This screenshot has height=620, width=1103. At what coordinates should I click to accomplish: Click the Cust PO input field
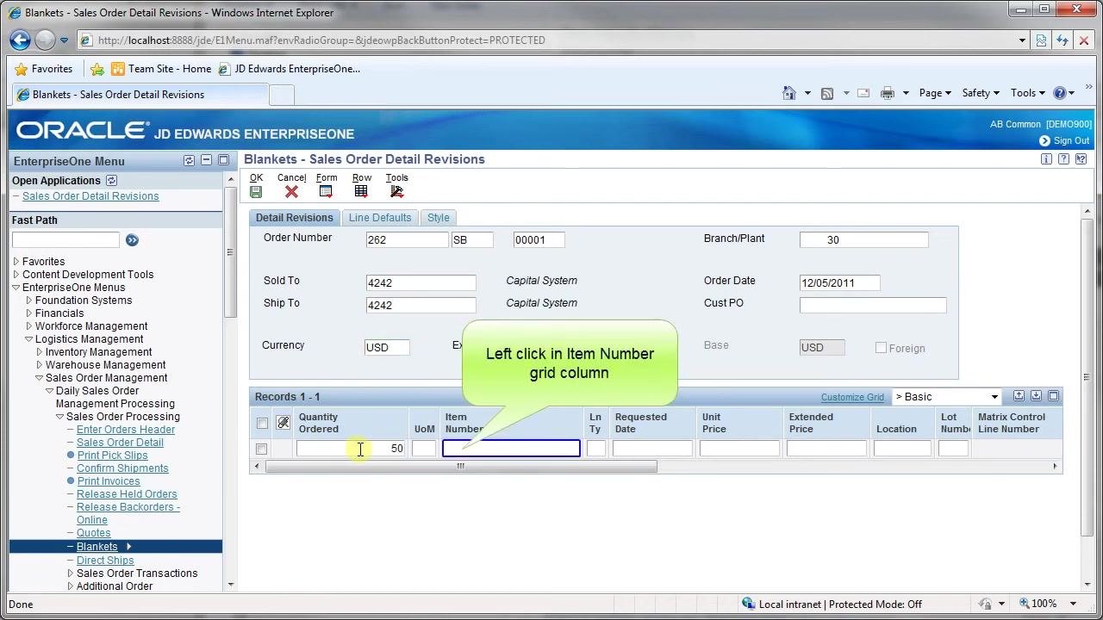tap(873, 305)
